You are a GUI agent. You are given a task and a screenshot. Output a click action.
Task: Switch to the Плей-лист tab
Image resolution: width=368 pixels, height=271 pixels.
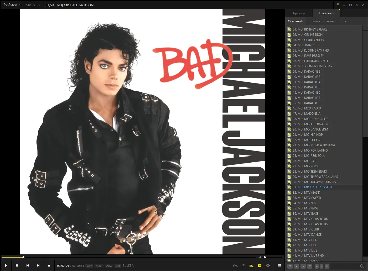326,13
